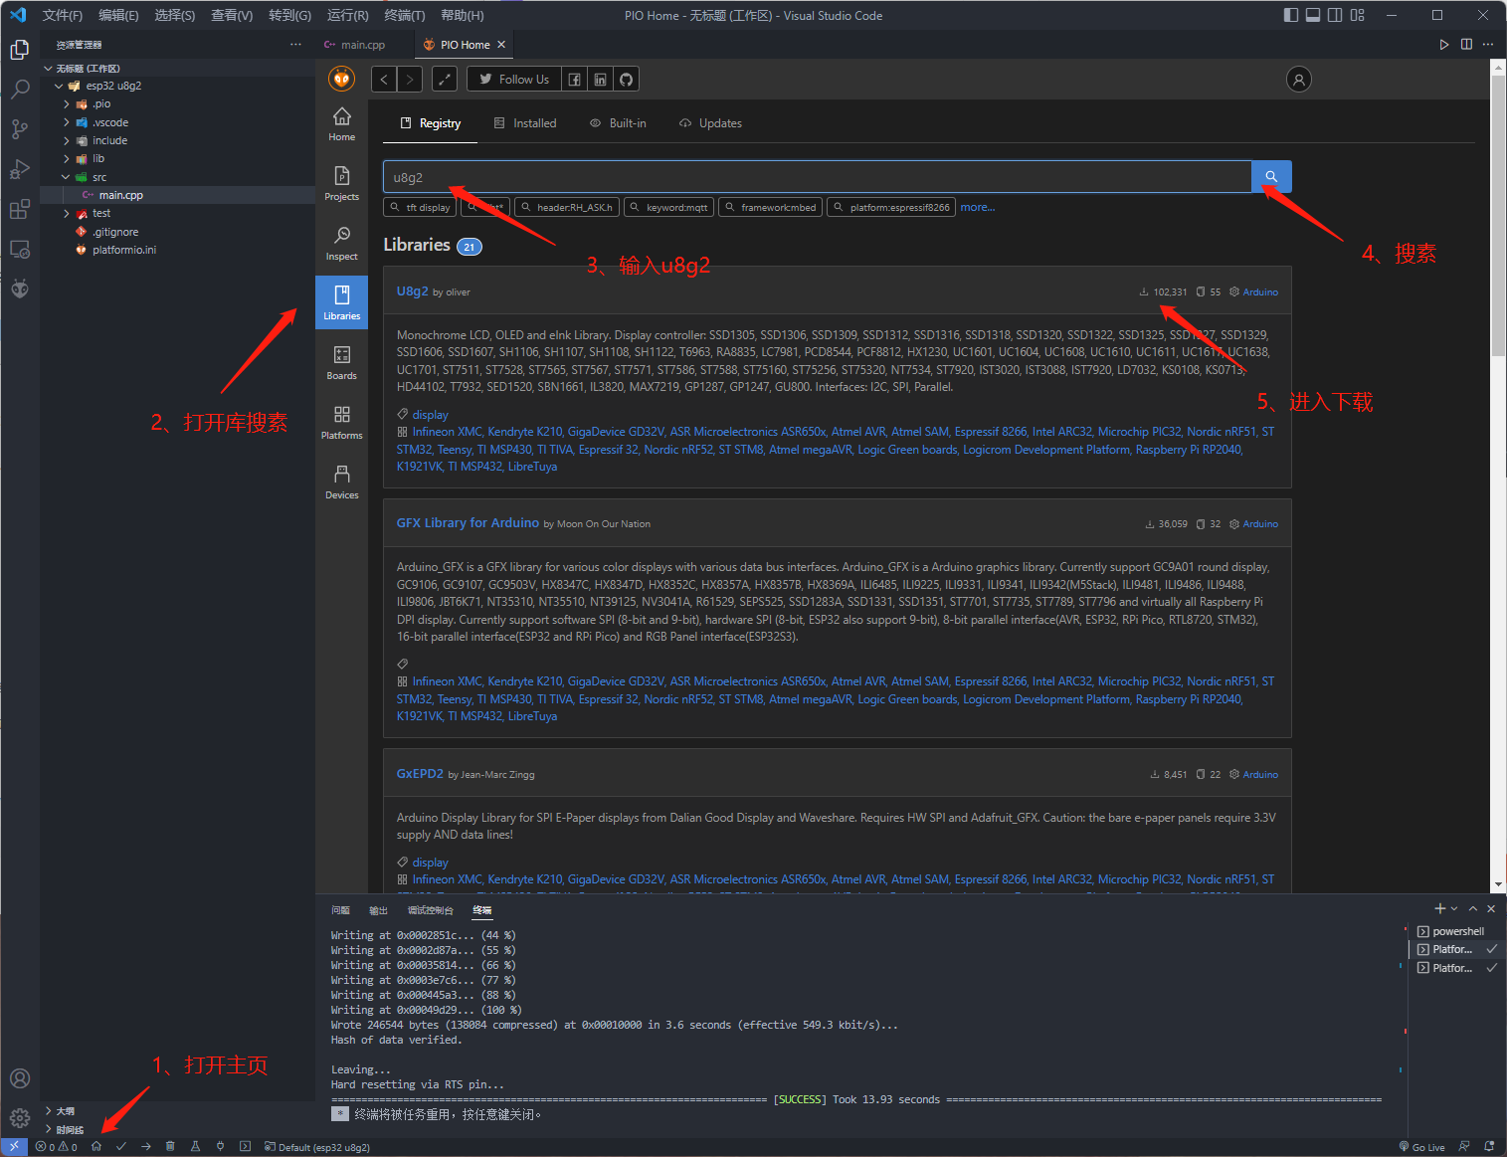This screenshot has height=1157, width=1507.
Task: Expand the .pio folder in explorer
Action: [x=67, y=104]
